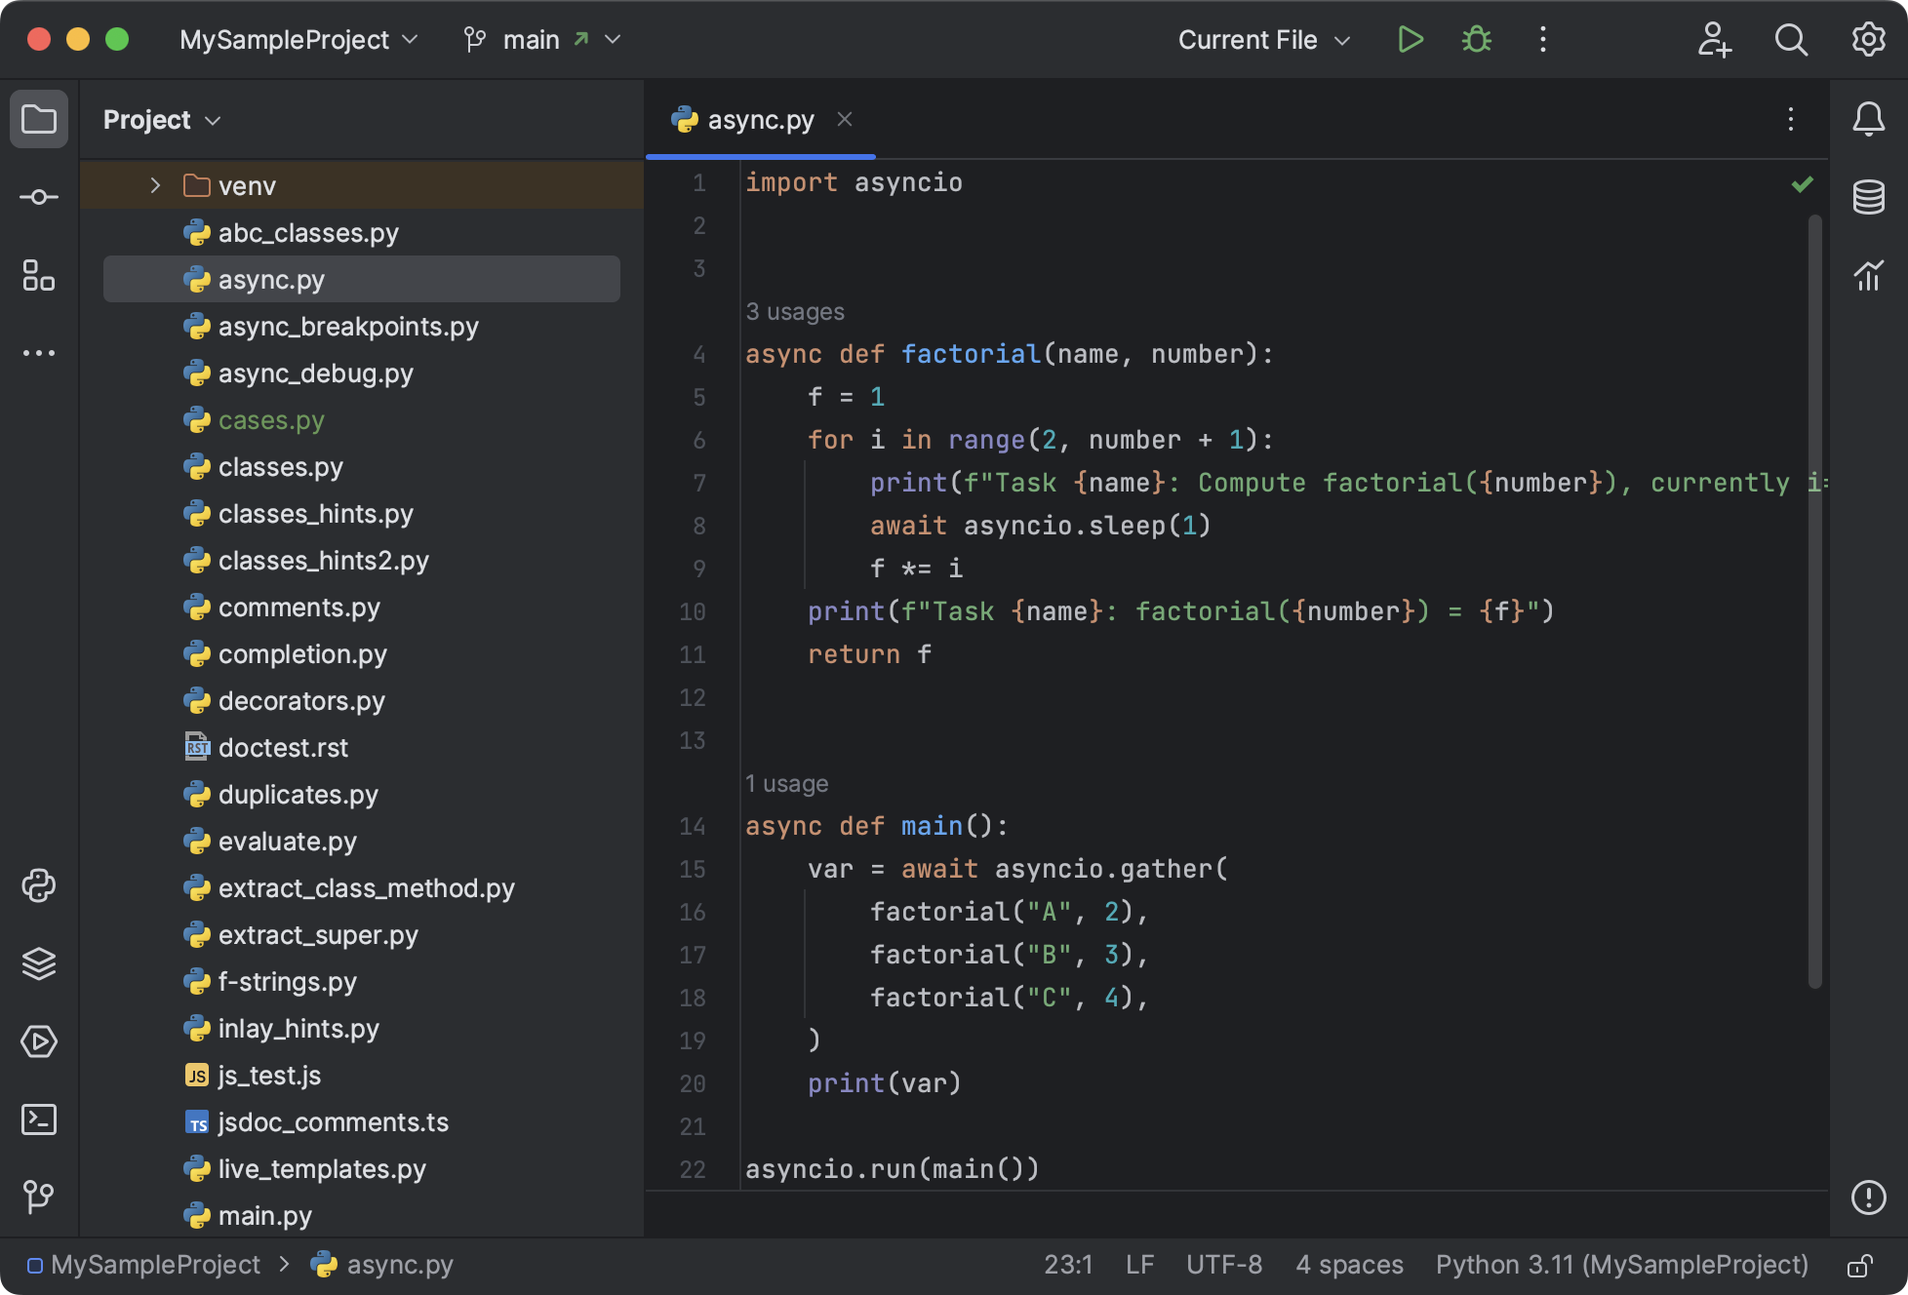Open the Terminal tool window
The image size is (1908, 1295).
click(39, 1119)
